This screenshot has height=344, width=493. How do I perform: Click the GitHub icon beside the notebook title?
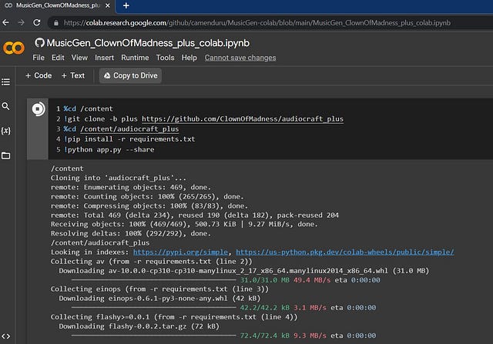[x=39, y=43]
